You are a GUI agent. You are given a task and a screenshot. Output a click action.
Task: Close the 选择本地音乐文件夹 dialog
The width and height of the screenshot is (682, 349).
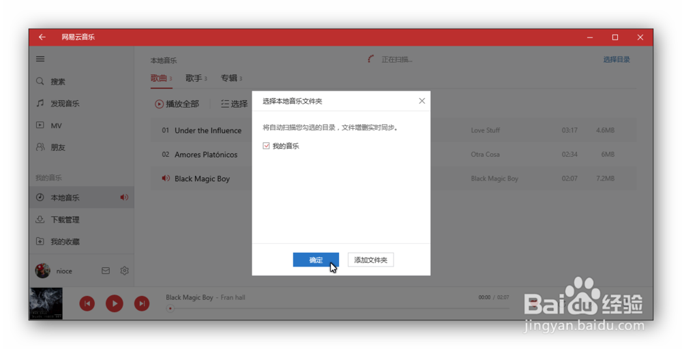coord(422,101)
